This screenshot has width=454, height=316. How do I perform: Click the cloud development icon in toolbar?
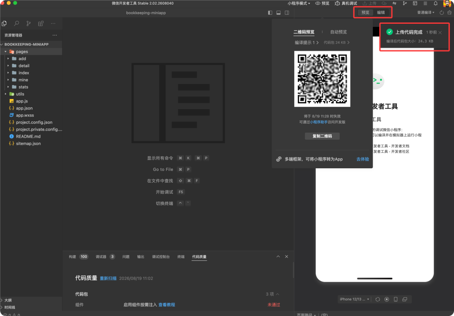384,3
